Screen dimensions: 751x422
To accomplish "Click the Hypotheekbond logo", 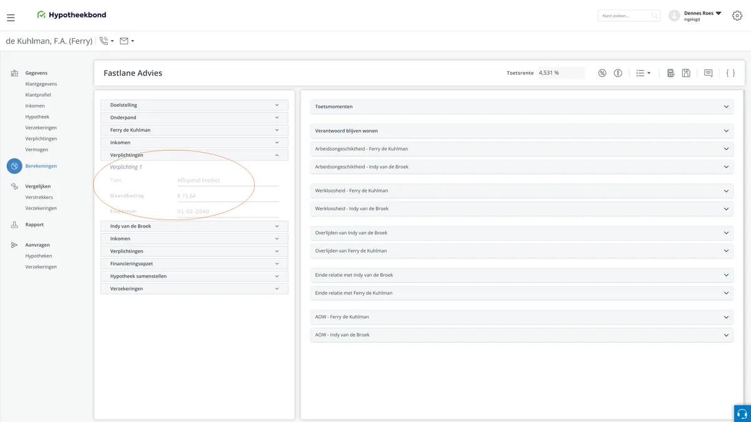I will pos(71,15).
